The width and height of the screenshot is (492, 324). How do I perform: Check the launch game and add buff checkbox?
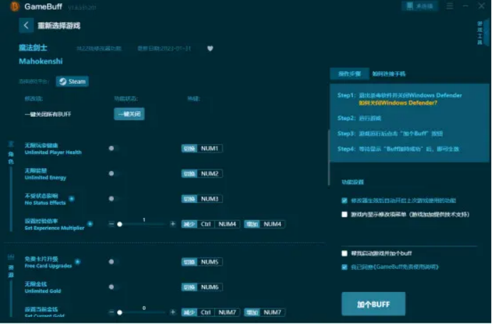pyautogui.click(x=345, y=254)
